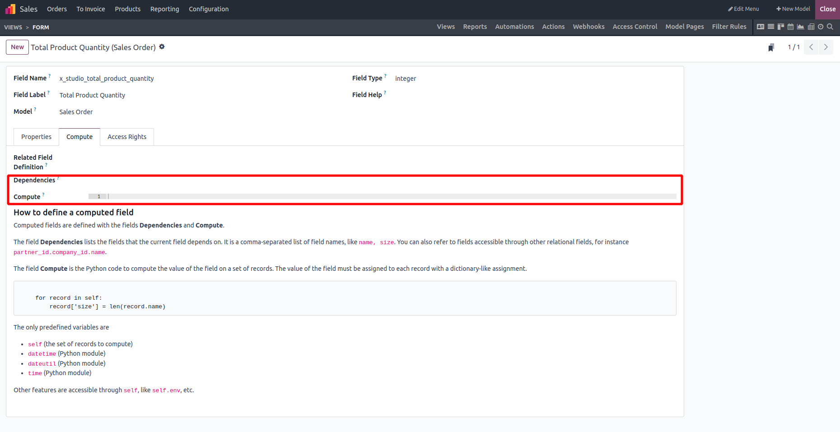
Task: Open the Orders menu
Action: coord(57,9)
